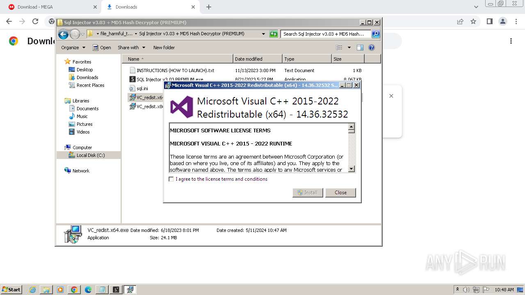Click the Install button in the redistributable dialog
525x295 pixels.
tap(308, 193)
